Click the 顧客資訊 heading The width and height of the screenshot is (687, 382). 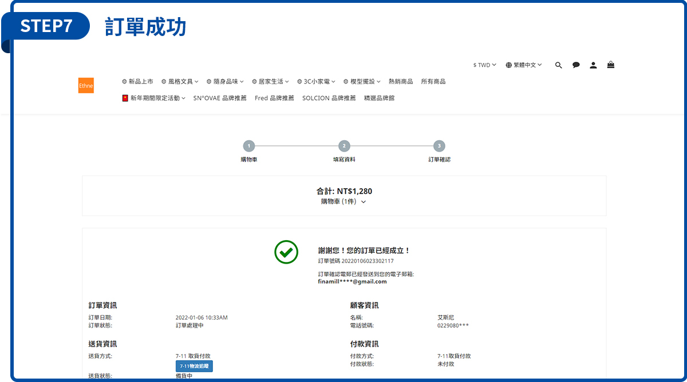(364, 305)
